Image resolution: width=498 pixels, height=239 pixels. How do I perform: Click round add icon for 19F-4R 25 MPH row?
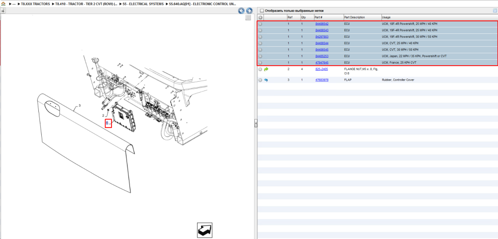(x=260, y=30)
